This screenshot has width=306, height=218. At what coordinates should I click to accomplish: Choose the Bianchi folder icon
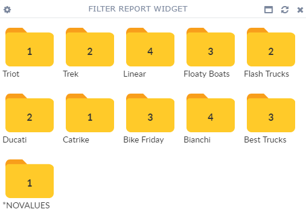pyautogui.click(x=211, y=113)
